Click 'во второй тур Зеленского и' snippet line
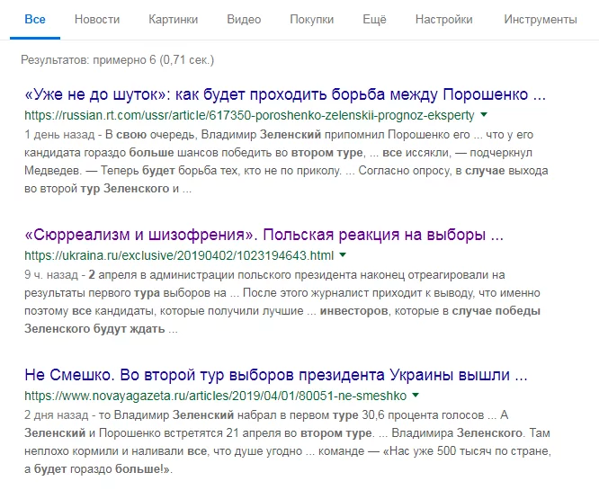Screen dimensions: 599x490 tap(108, 189)
